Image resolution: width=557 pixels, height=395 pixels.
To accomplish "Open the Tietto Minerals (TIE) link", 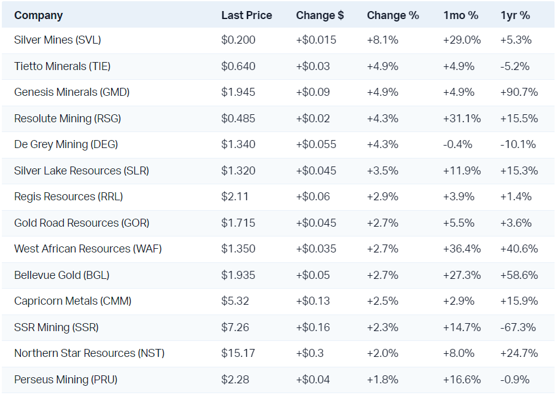I will (62, 66).
